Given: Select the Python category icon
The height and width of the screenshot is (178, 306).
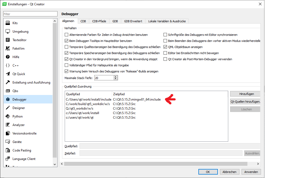Looking at the screenshot, I should pos(8,116).
